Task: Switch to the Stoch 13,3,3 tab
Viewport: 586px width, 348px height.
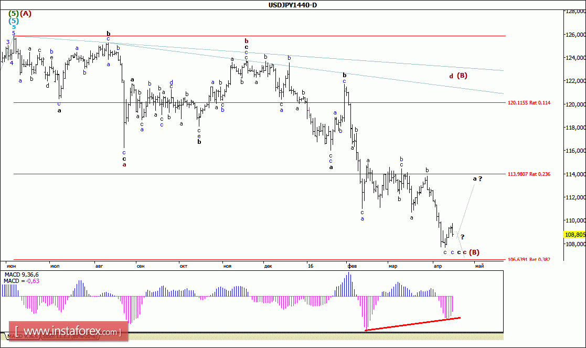Action: [x=70, y=336]
